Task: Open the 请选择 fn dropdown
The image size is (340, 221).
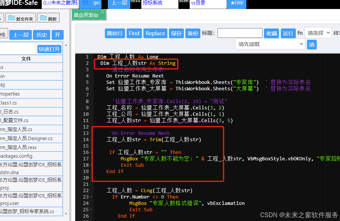Action: (318, 33)
